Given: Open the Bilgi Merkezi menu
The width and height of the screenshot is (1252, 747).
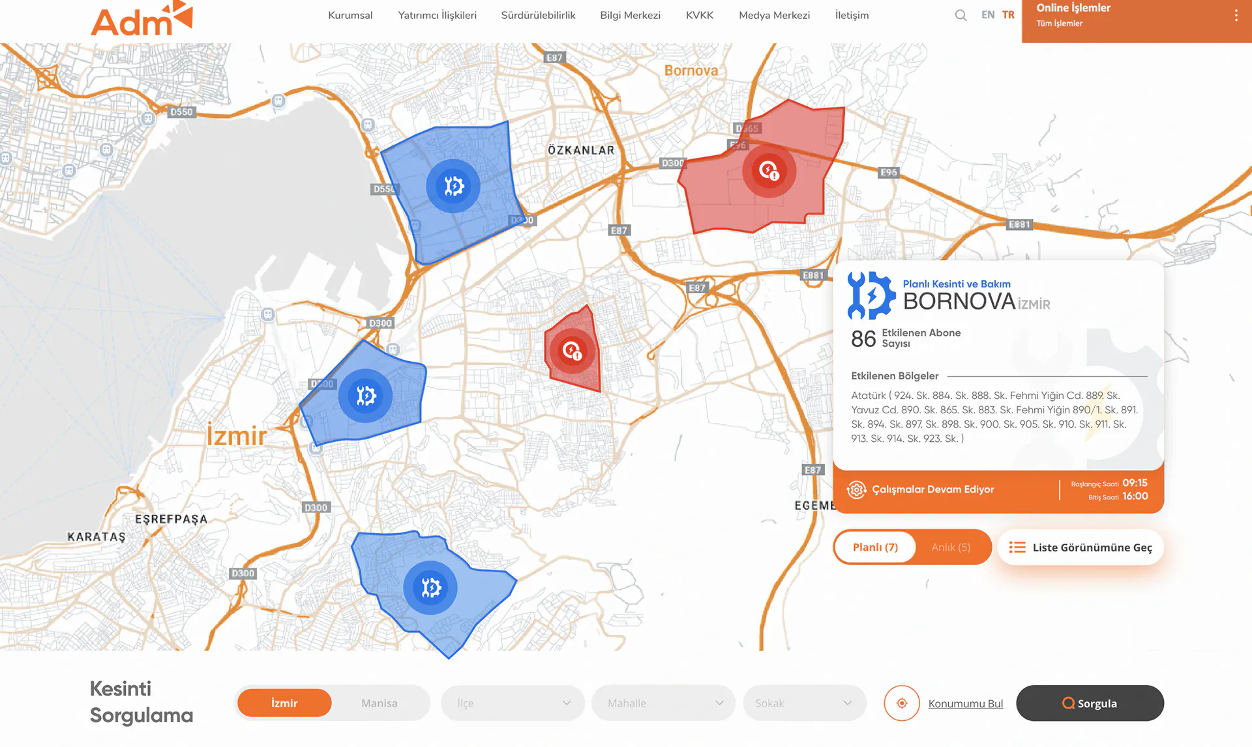Looking at the screenshot, I should (630, 15).
